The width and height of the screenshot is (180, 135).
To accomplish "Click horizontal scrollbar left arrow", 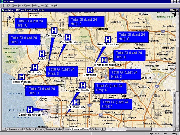I will [x=104, y=129].
